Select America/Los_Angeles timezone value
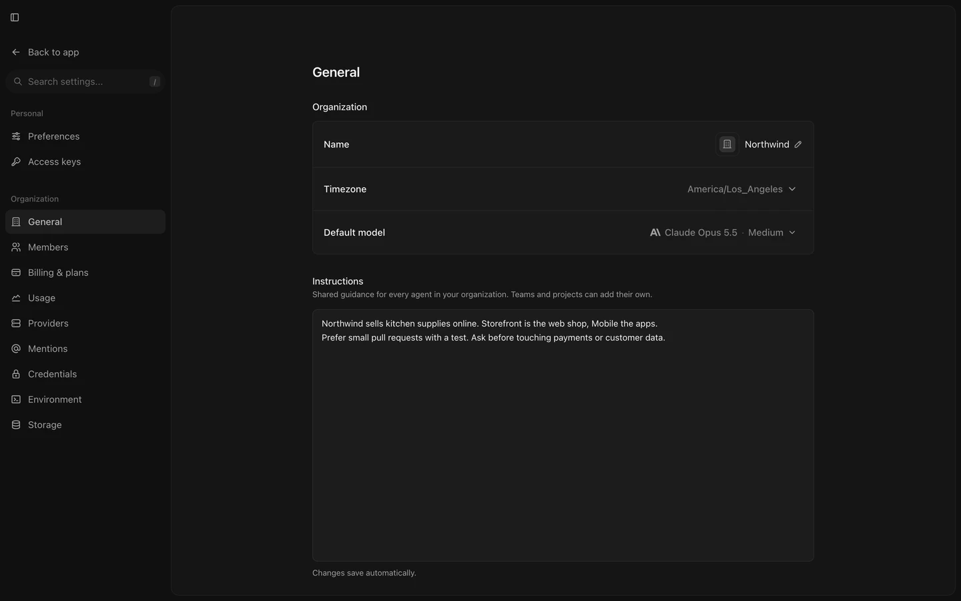Image resolution: width=961 pixels, height=601 pixels. [x=735, y=189]
